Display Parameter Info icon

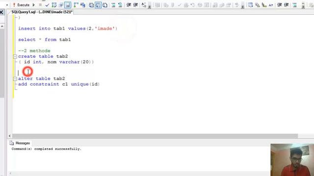click(257, 5)
